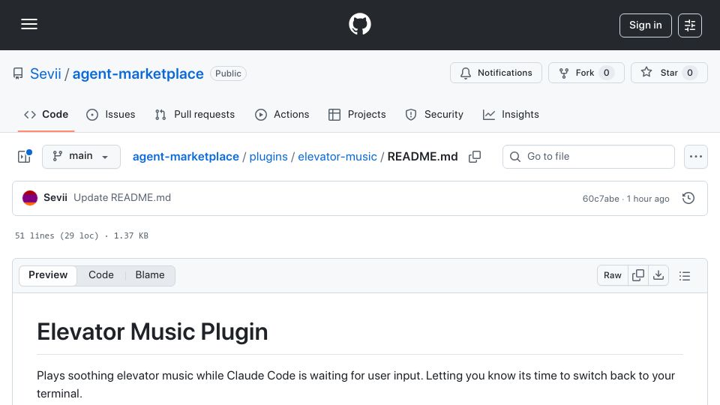
Task: Click the '51 lines (29 loc) · 1.37 KB' text
Action: tap(82, 235)
